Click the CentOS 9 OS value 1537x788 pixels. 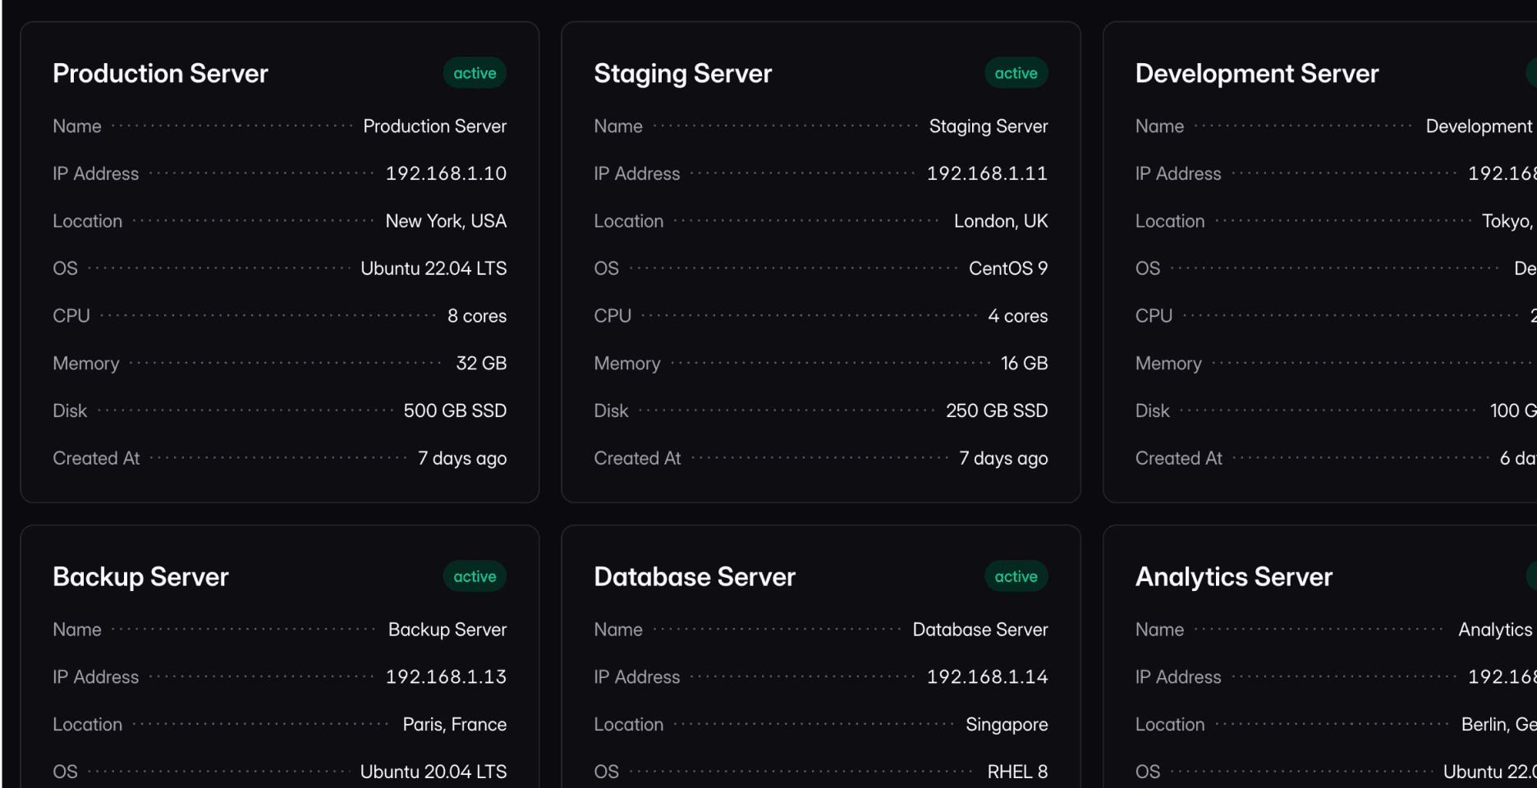click(x=1007, y=268)
